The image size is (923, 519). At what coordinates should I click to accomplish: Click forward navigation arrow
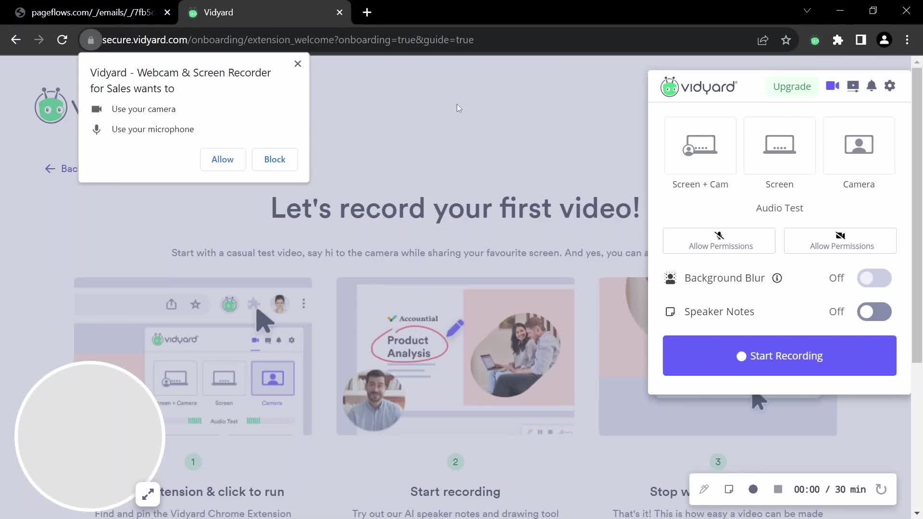point(39,40)
